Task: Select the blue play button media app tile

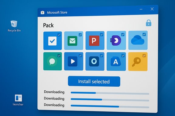Action: [74, 61]
